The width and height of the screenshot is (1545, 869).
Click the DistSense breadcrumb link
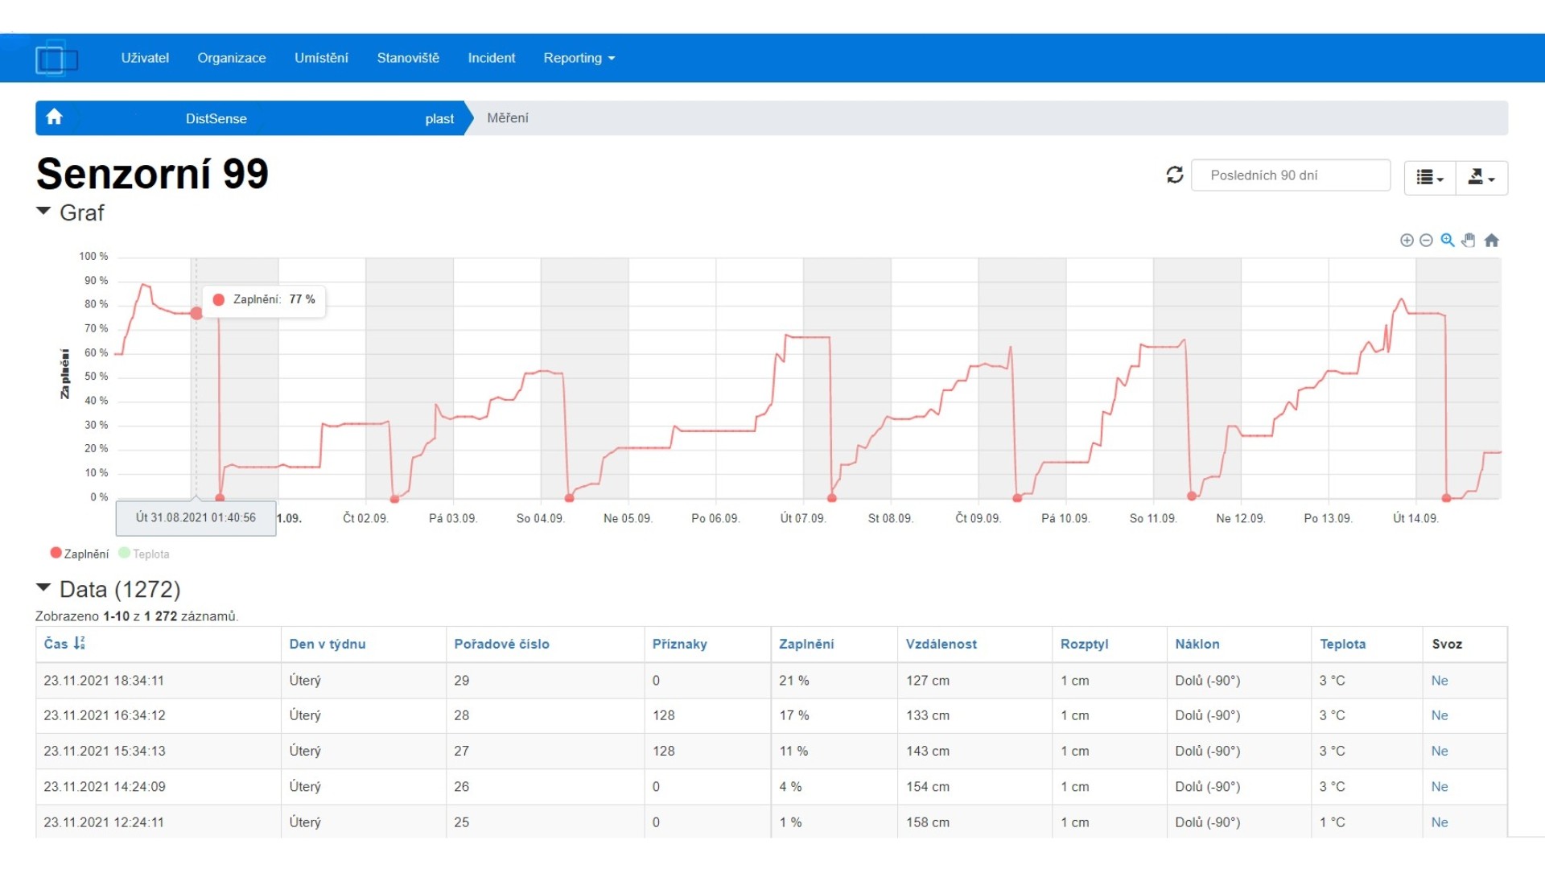click(216, 118)
